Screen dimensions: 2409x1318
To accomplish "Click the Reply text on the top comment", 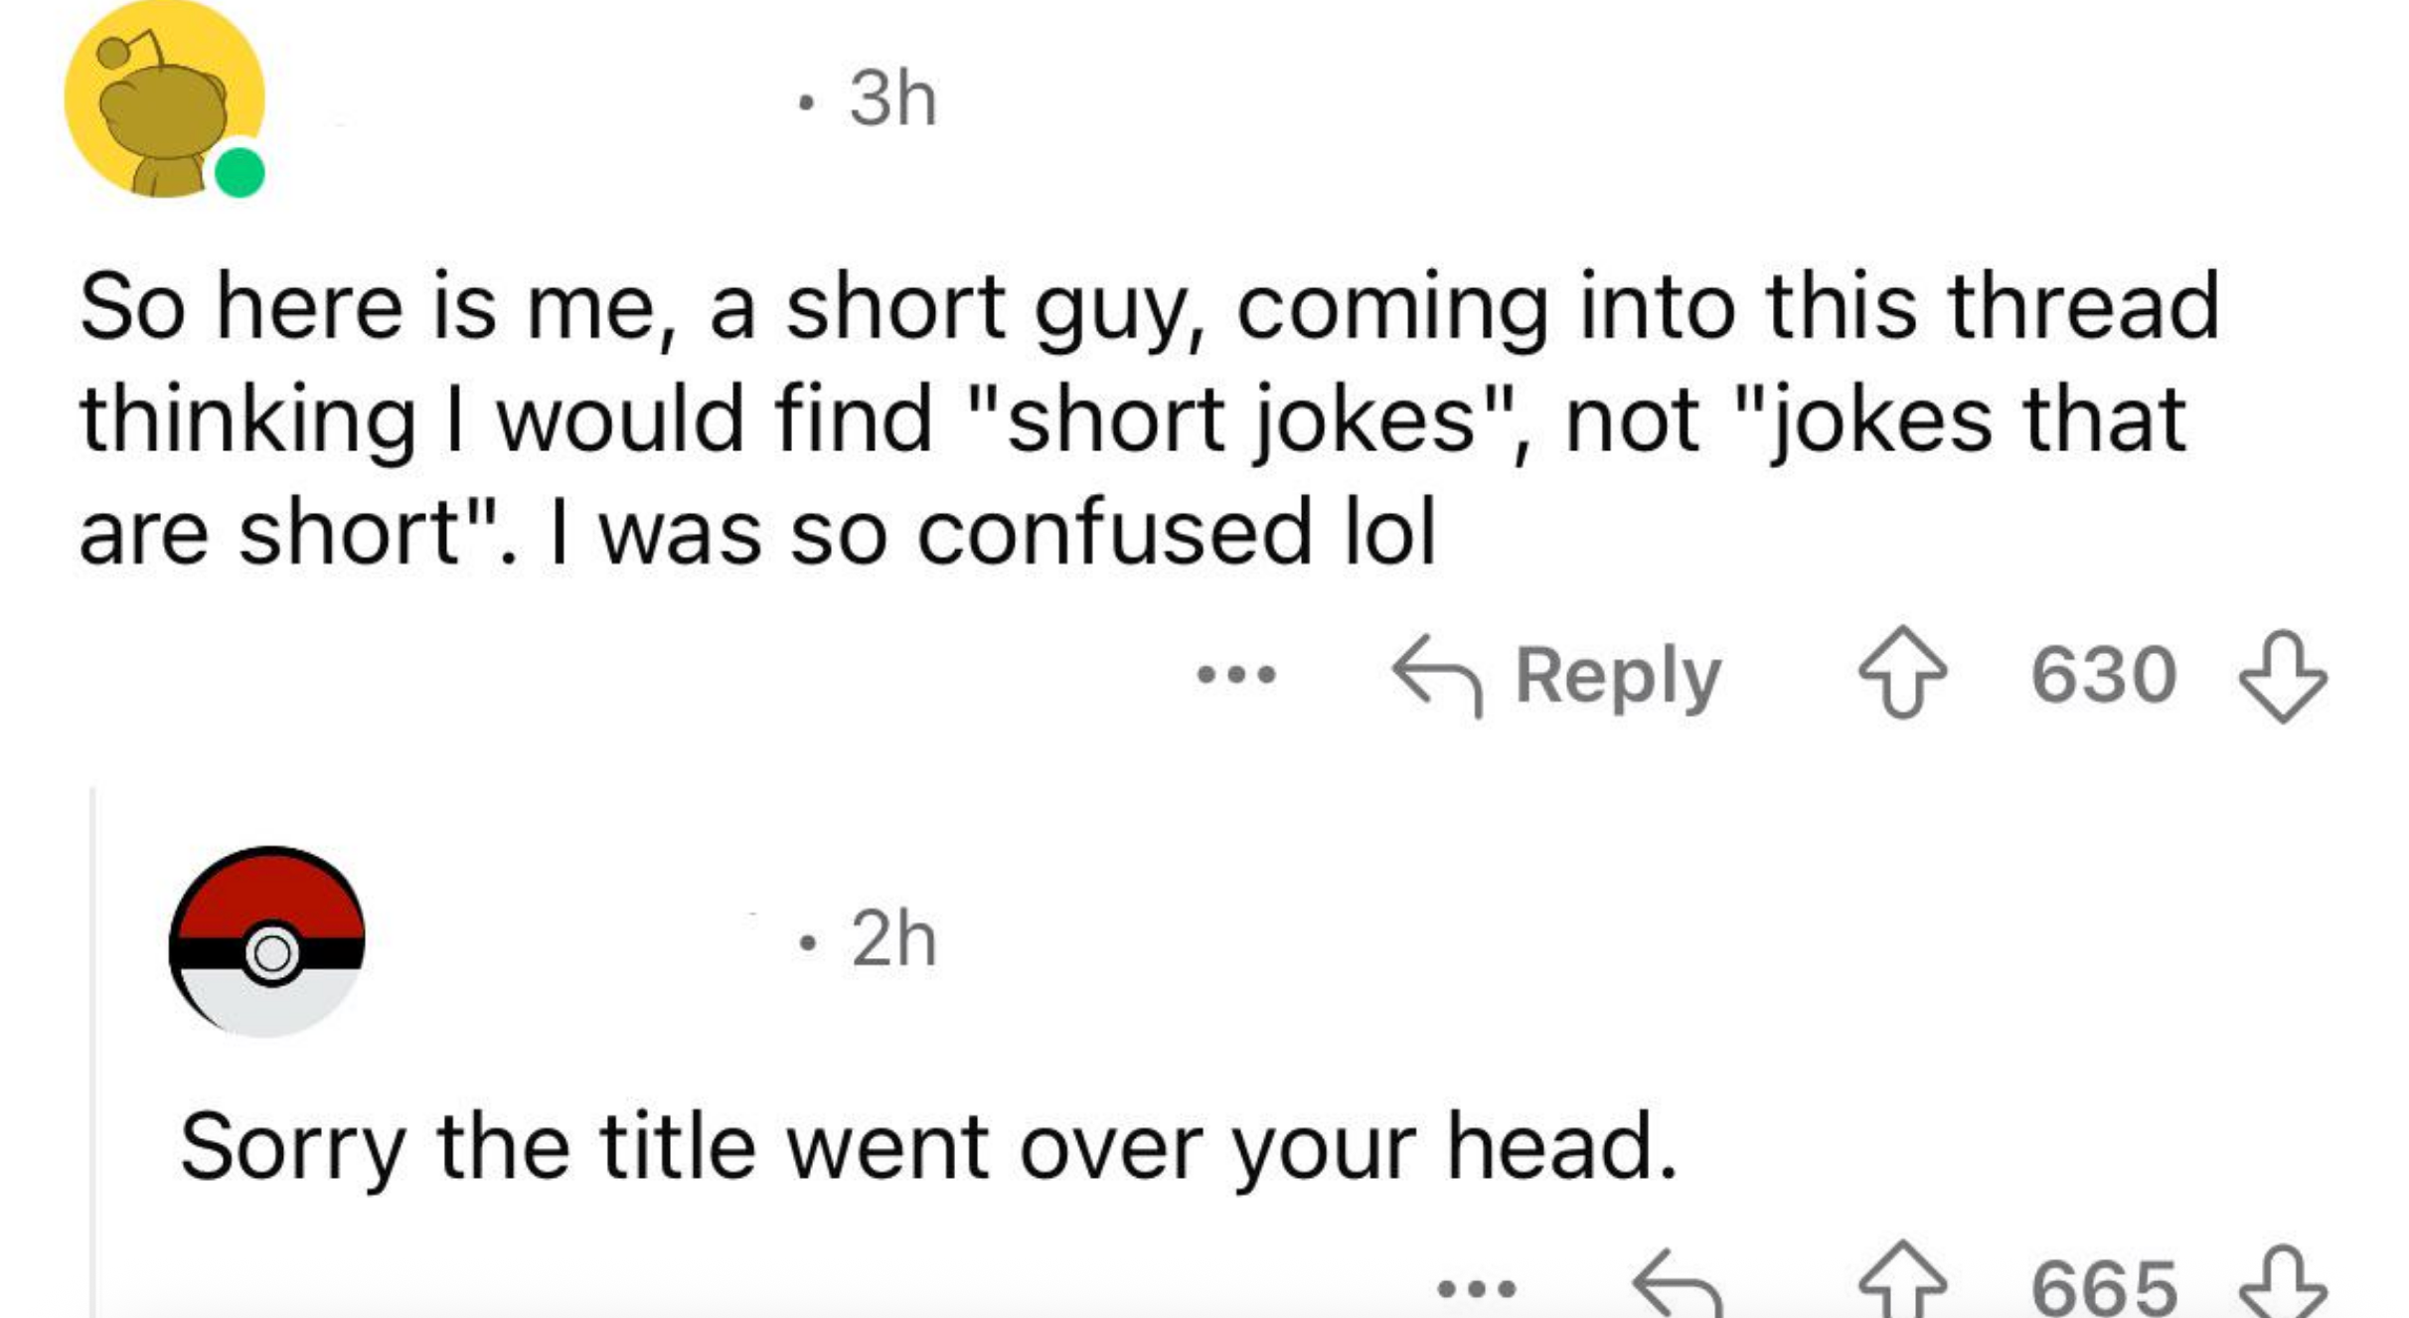I will (x=1618, y=676).
